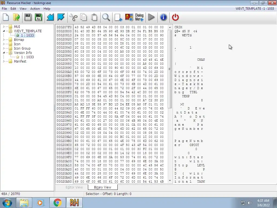Select the MUI tree item
Screen dimensions: 277x208
[x=17, y=27]
